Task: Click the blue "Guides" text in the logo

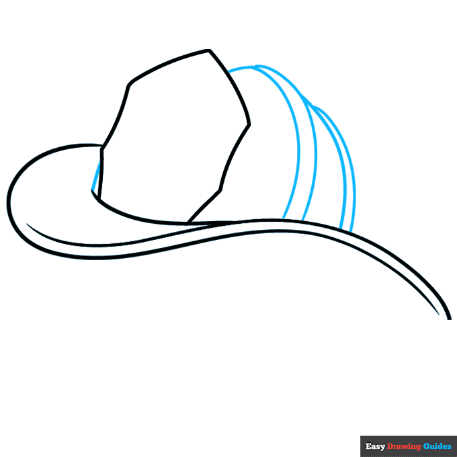Action: coord(438,446)
